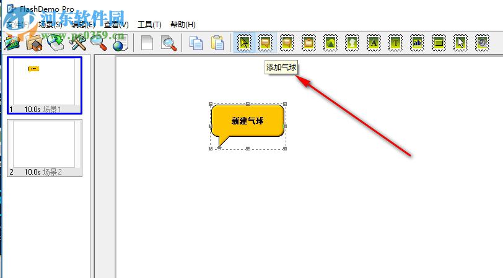The image size is (503, 278).
Task: Click the letter A text stamp tool
Action: (x=374, y=42)
